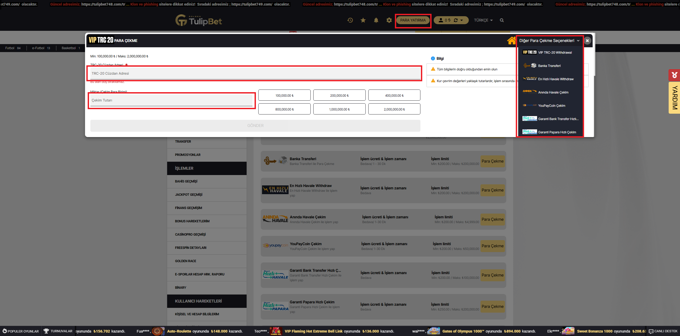Screen dimensions: 680x336
Task: Open the Basketbol sports tab
Action: coord(71,48)
